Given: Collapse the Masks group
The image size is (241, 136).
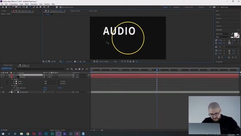Looking at the screenshot, I should 12,79.
